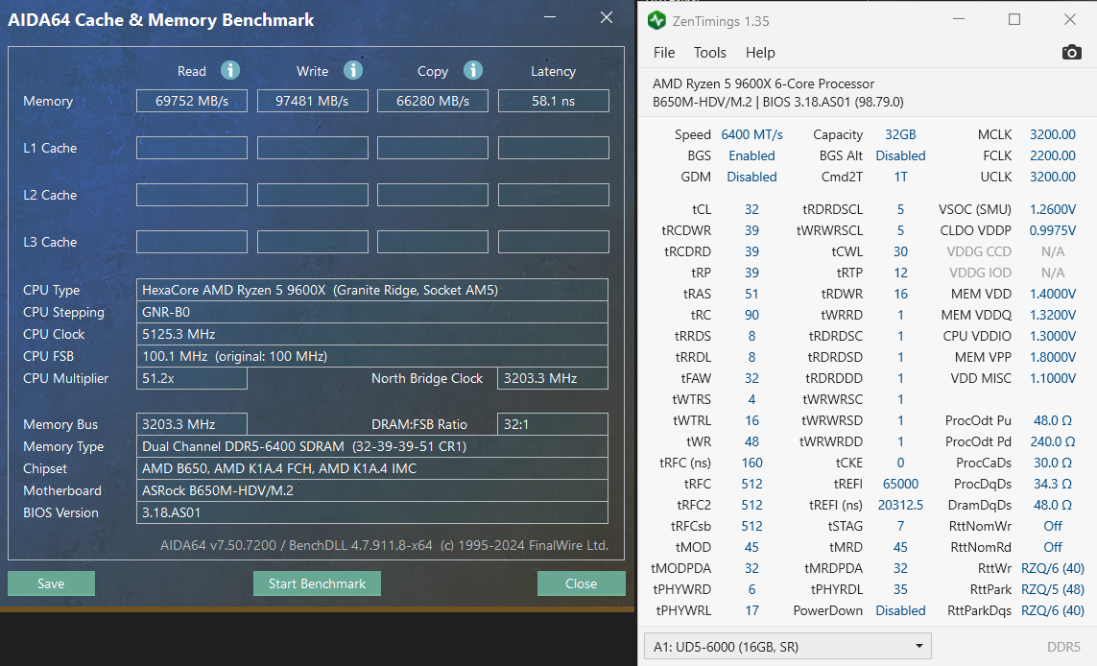Screen dimensions: 1097x666
Task: Click tRC value 90
Action: 751,315
